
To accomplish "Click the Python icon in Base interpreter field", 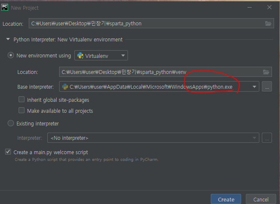I will (65, 87).
